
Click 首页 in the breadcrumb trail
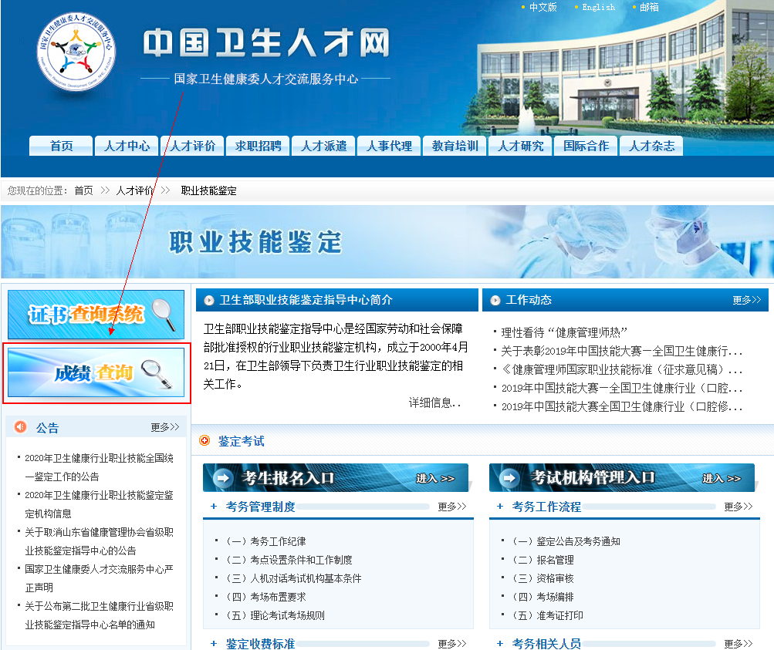tap(83, 190)
